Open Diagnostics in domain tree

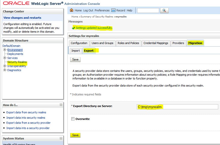coord(14,70)
